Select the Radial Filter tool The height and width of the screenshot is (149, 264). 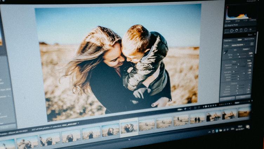(246, 30)
